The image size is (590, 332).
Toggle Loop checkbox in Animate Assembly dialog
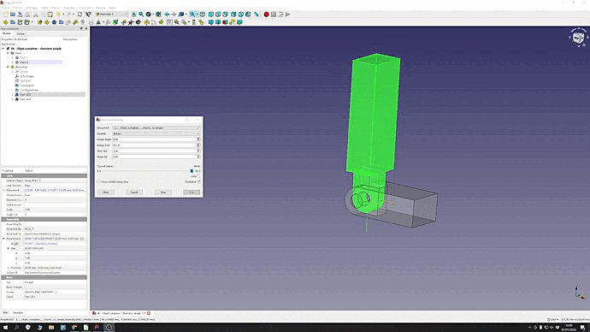[198, 176]
